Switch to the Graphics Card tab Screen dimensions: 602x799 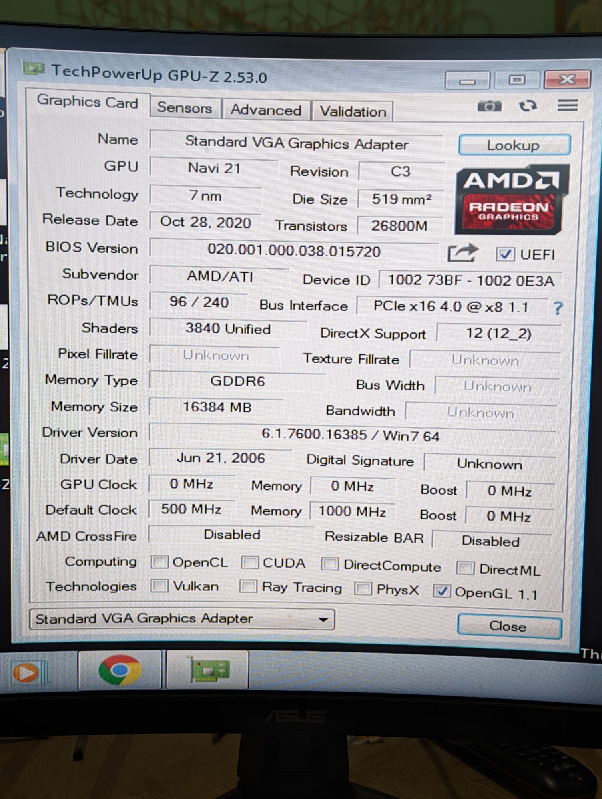[x=88, y=102]
